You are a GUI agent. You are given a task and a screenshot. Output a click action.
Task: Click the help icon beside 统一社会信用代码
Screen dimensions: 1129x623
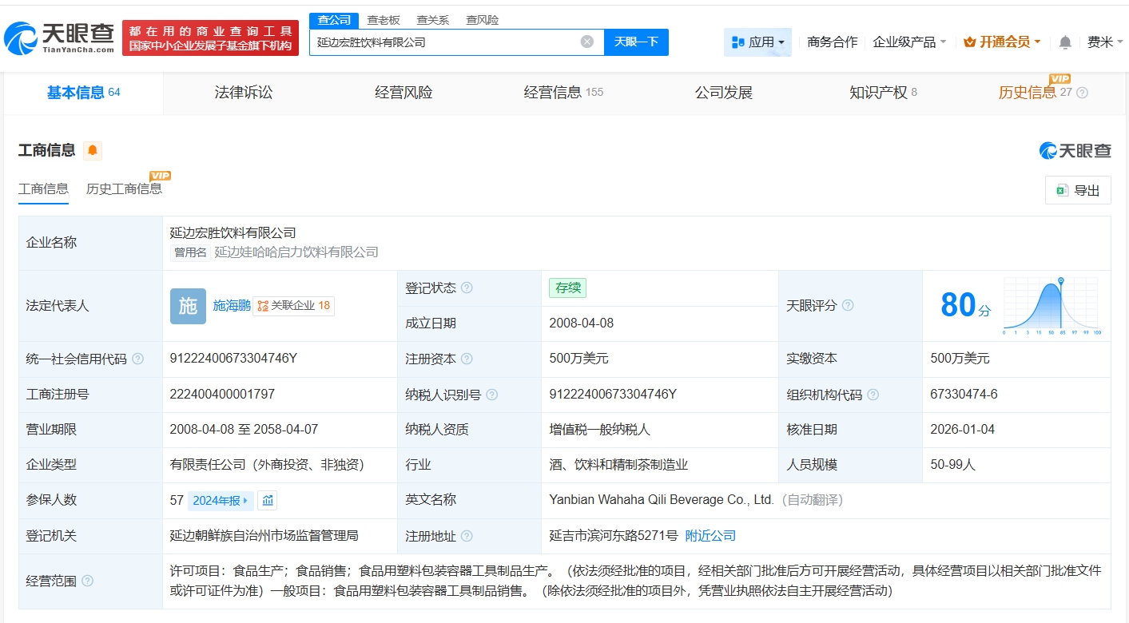[138, 359]
